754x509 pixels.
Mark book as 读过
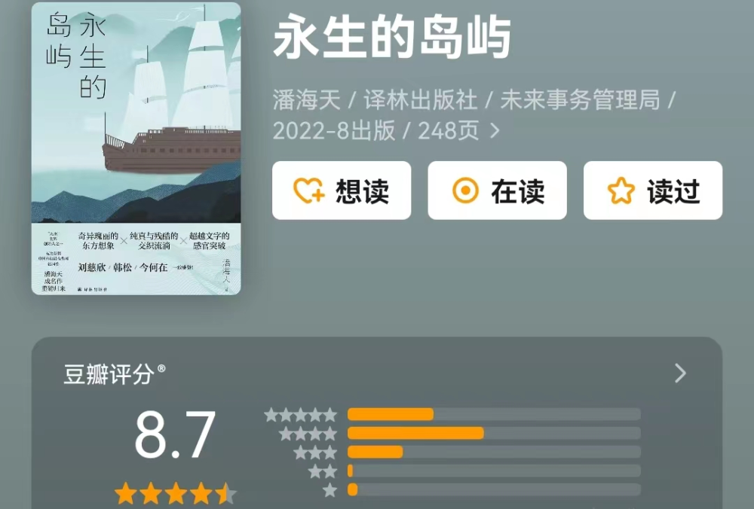point(653,190)
